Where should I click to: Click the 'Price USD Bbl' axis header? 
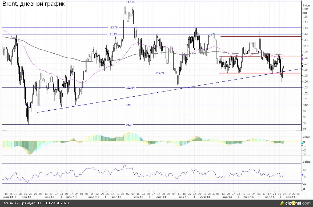305,9
